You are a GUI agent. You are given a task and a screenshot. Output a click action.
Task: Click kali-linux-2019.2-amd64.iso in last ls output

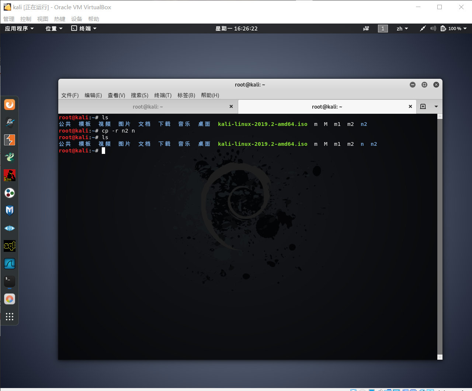263,144
